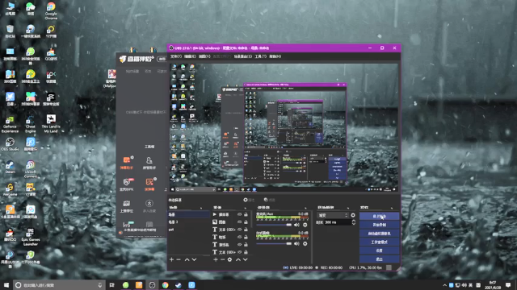Pop out the 场景 (Scenes) dock
This screenshot has height=290, width=517.
point(201,208)
